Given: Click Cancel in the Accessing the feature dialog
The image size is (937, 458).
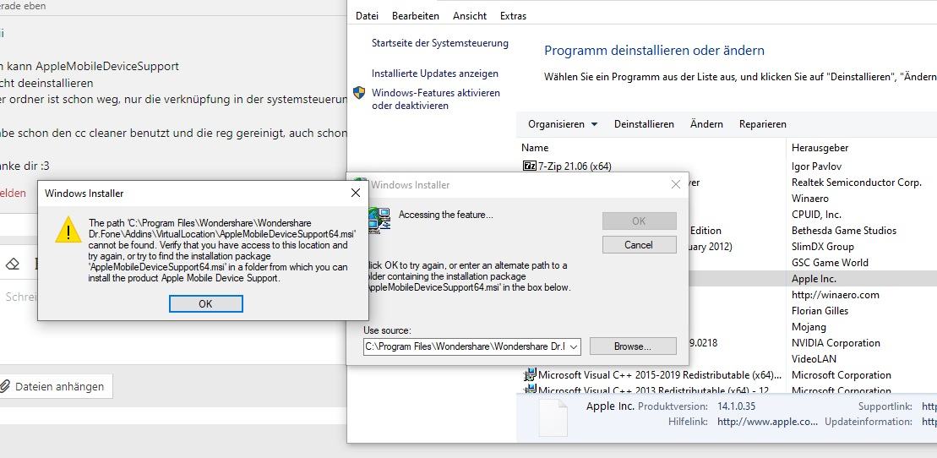Looking at the screenshot, I should [x=639, y=244].
